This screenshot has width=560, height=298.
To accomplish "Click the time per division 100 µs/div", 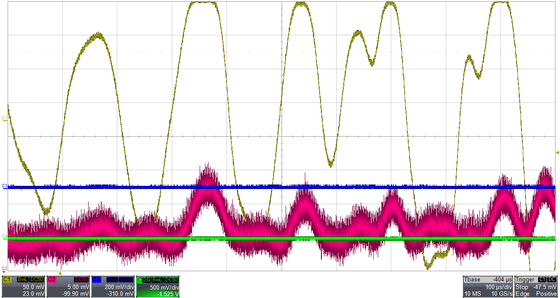I will (x=499, y=287).
